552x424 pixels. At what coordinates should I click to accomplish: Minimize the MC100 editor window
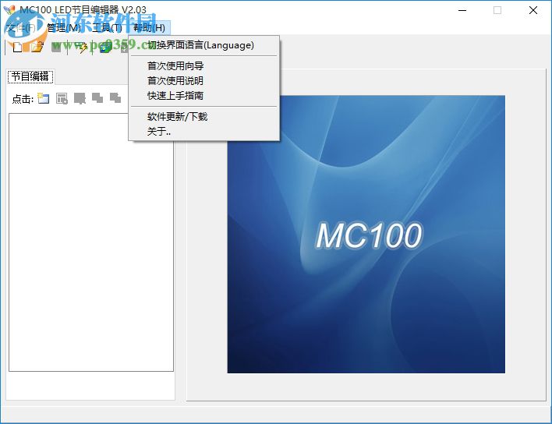coord(462,10)
